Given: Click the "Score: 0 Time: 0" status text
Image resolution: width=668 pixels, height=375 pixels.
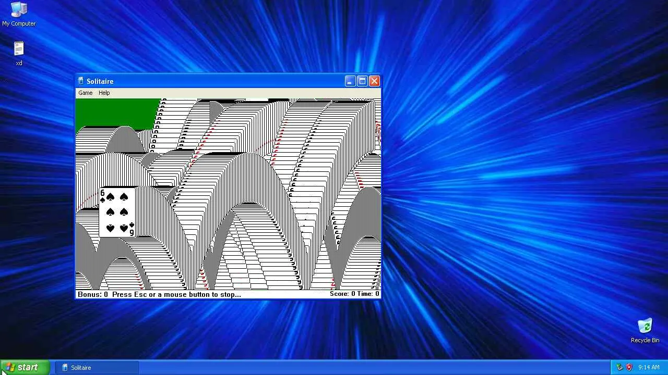Looking at the screenshot, I should [x=354, y=294].
